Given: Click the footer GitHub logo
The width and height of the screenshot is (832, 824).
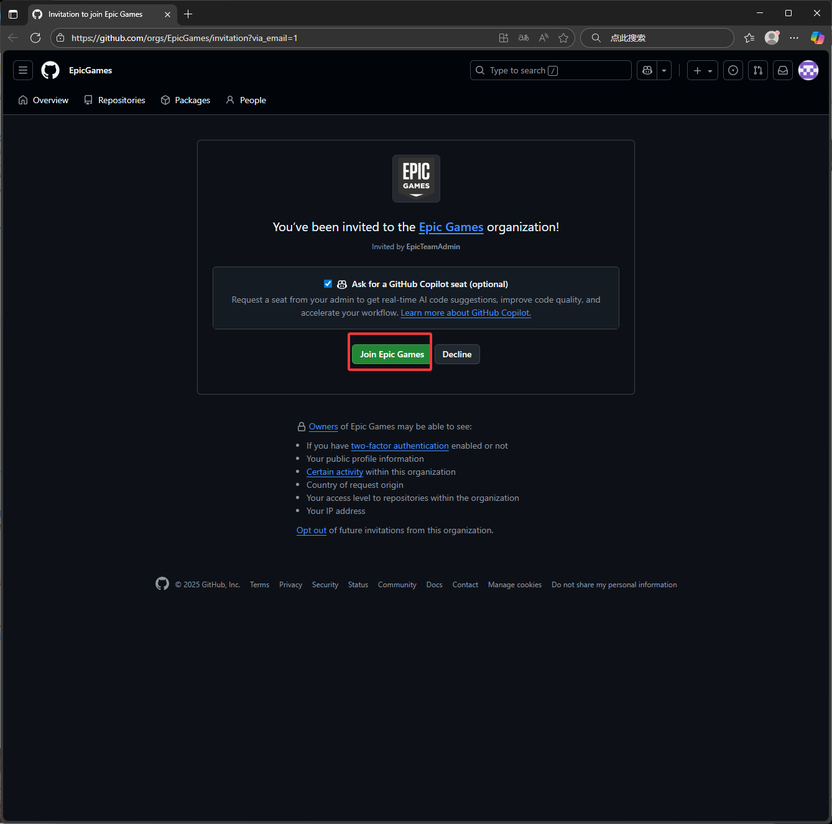Looking at the screenshot, I should pyautogui.click(x=162, y=584).
